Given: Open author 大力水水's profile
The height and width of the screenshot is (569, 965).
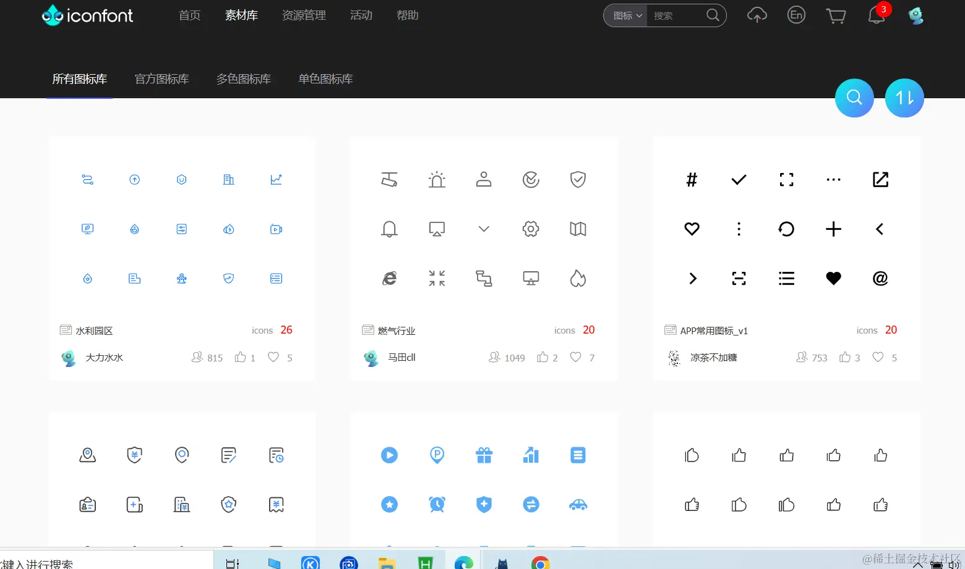Looking at the screenshot, I should click(x=104, y=357).
